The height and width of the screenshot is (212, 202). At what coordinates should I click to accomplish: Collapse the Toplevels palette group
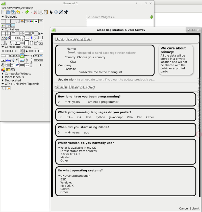3,17
